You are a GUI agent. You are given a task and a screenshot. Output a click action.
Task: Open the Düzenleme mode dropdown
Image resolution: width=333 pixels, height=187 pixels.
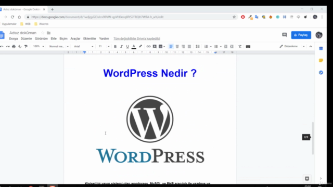coord(292,46)
